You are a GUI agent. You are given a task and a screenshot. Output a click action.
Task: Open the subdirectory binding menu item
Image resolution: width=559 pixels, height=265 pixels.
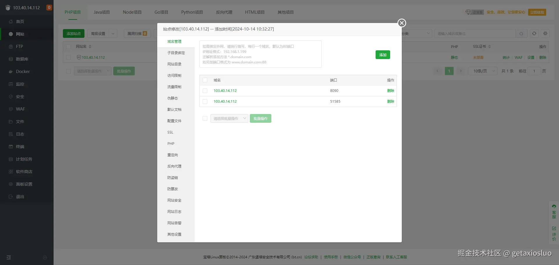click(176, 53)
